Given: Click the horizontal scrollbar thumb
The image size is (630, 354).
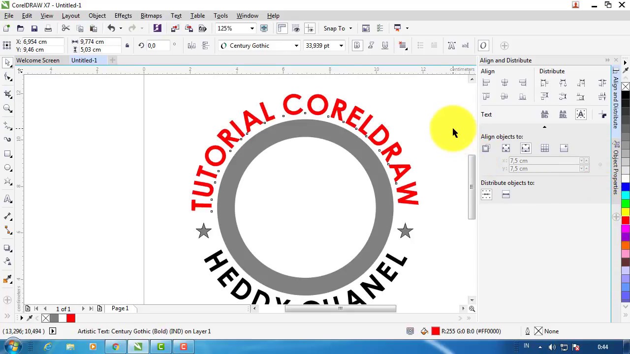Looking at the screenshot, I should click(340, 309).
